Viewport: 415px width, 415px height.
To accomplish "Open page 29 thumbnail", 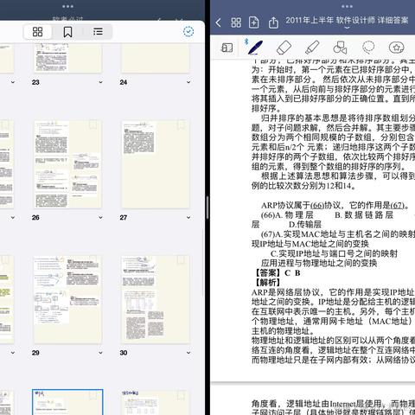I will 67,299.
